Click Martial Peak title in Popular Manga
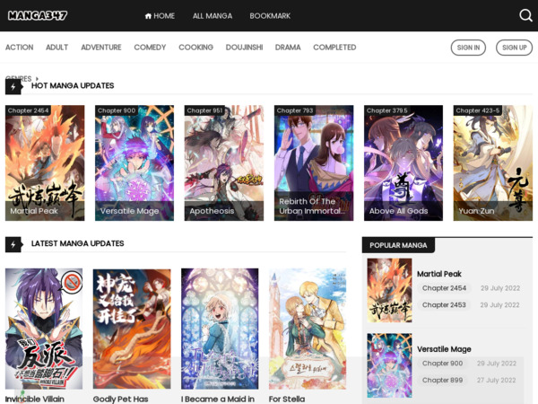 [439, 274]
